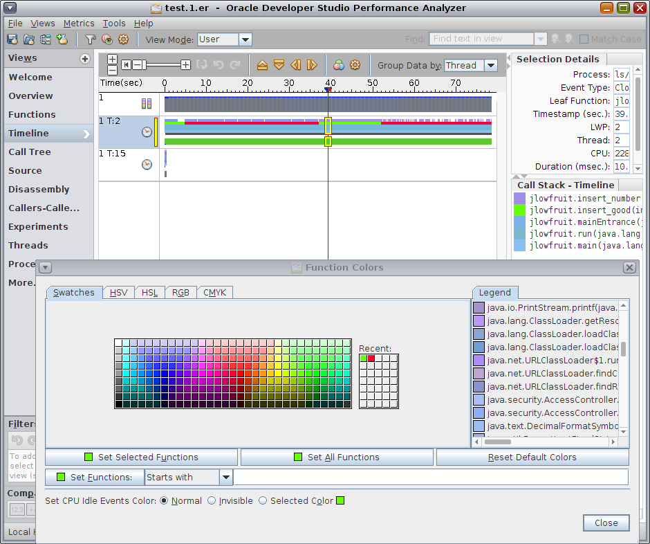Click Set All Functions button
The height and width of the screenshot is (544, 650).
click(337, 457)
